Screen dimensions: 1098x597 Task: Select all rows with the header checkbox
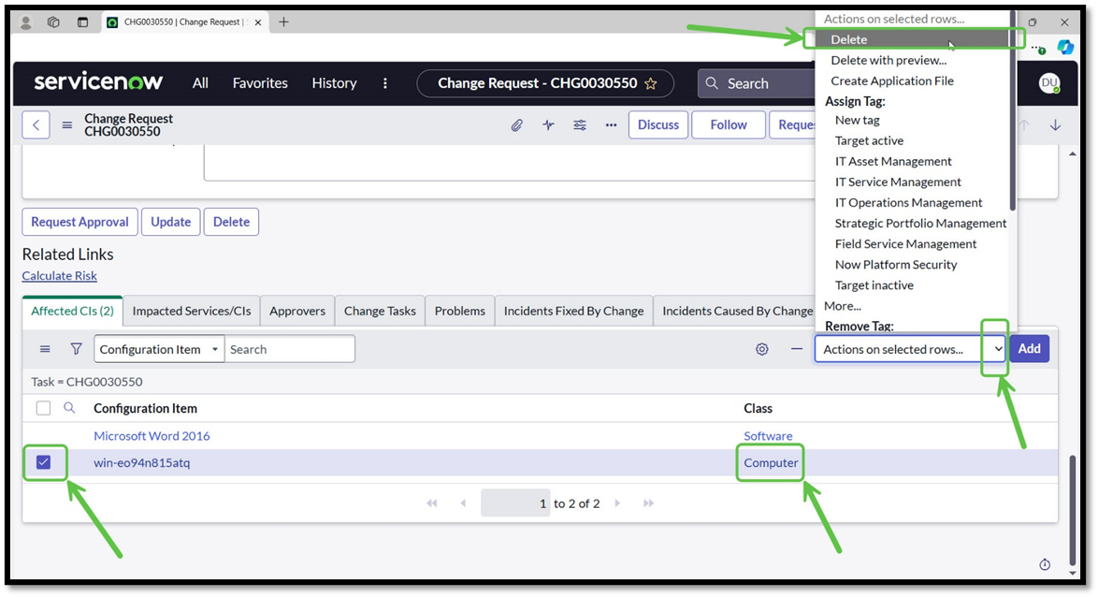pyautogui.click(x=43, y=408)
